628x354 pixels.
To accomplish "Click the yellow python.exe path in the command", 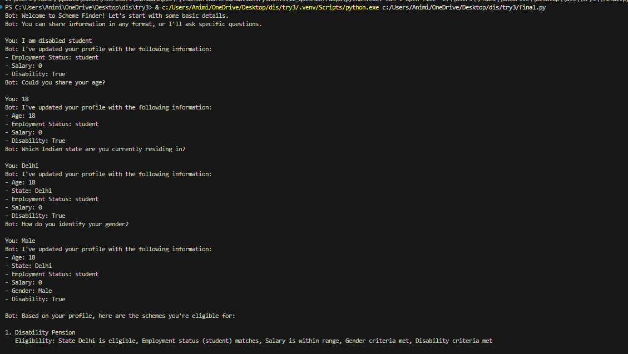I will coord(270,7).
